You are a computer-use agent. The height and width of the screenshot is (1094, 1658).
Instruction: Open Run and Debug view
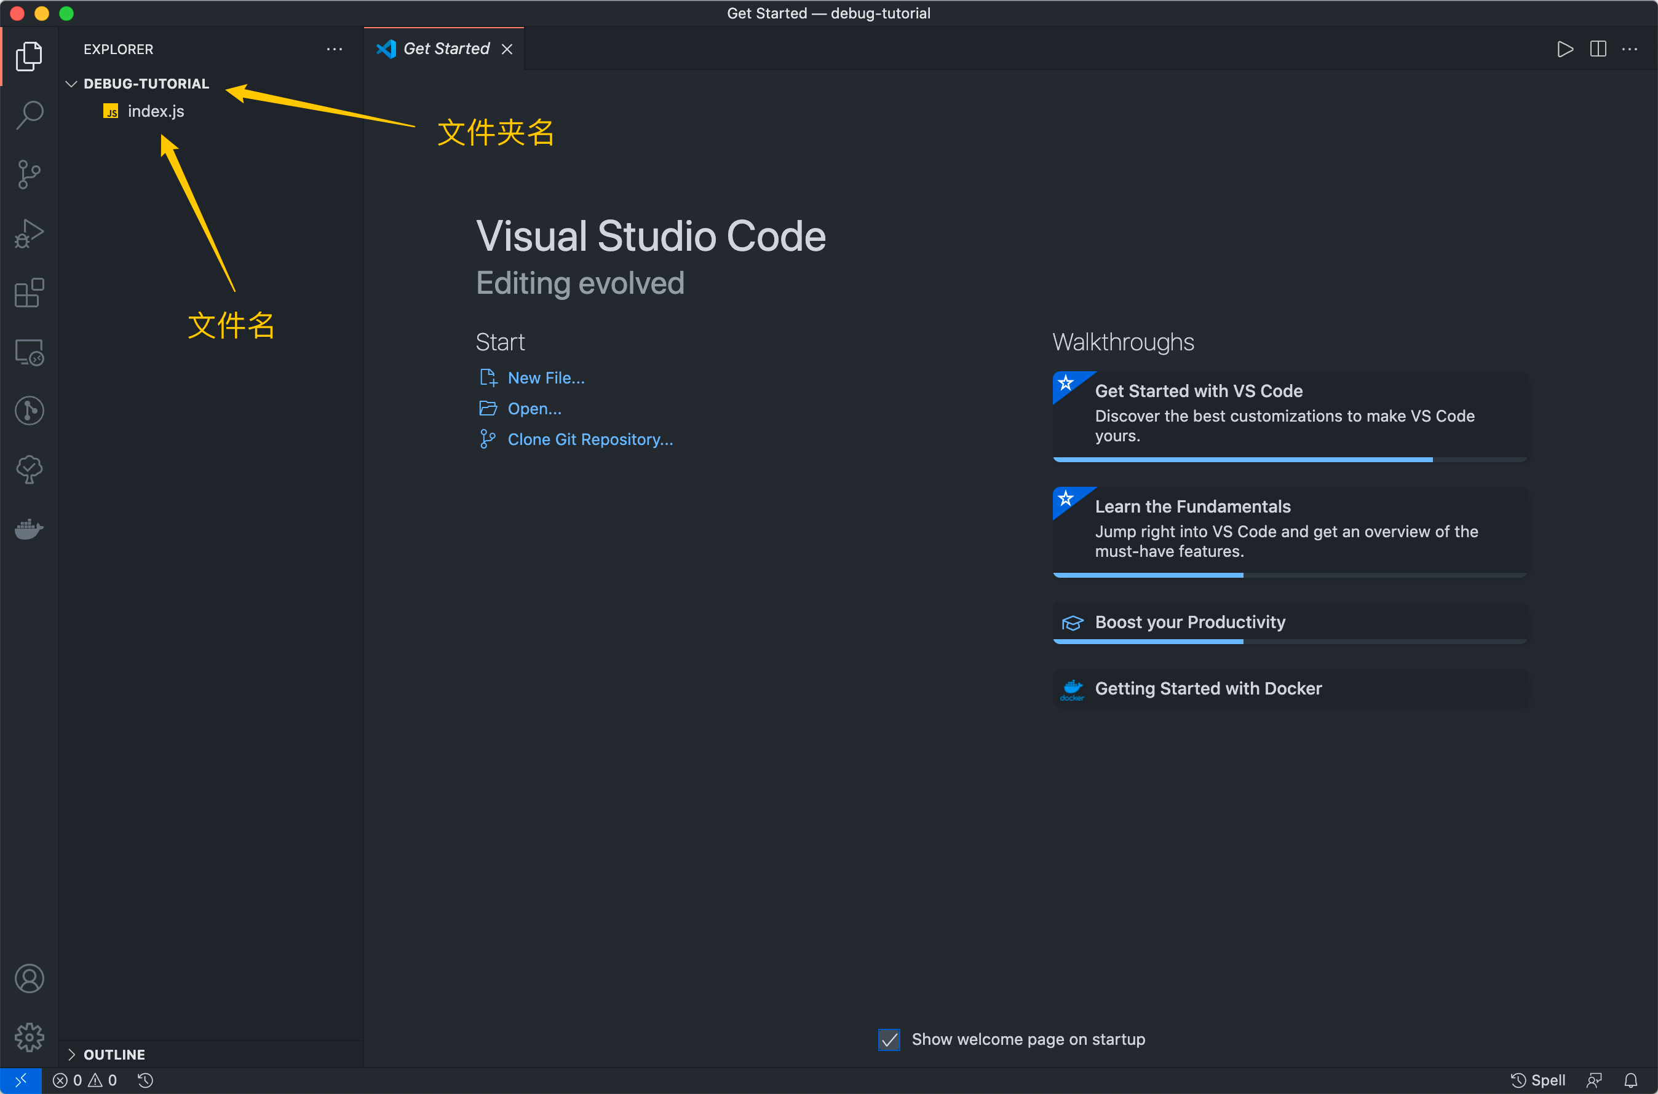[30, 233]
